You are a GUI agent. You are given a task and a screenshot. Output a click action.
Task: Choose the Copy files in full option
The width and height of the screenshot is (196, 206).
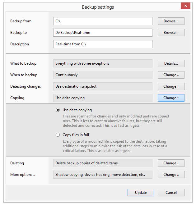(58, 135)
